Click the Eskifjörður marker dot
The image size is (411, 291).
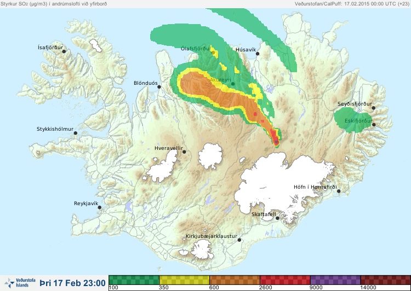pos(374,125)
